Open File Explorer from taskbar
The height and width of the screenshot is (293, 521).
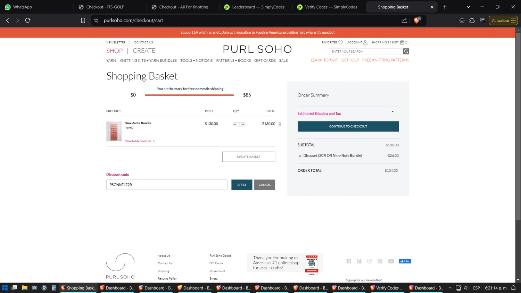25,288
